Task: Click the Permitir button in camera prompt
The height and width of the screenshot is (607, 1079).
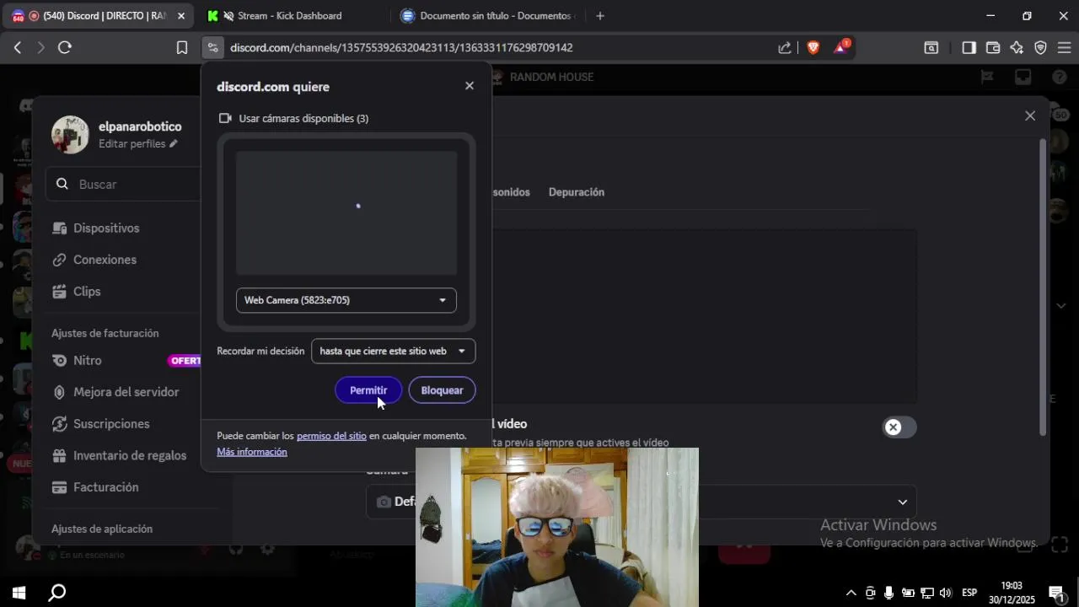Action: click(368, 390)
